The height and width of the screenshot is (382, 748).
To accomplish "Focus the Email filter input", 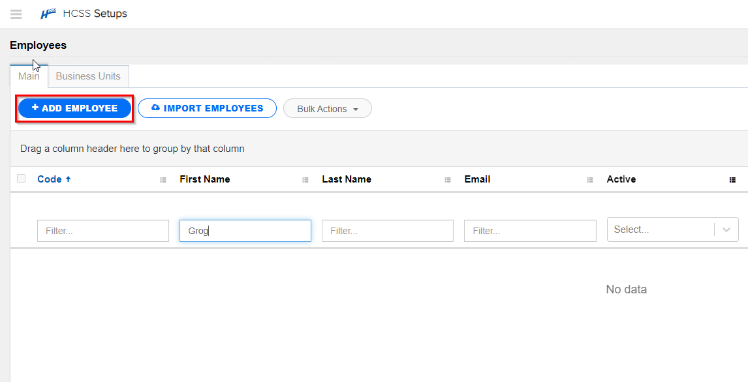I will pyautogui.click(x=530, y=231).
